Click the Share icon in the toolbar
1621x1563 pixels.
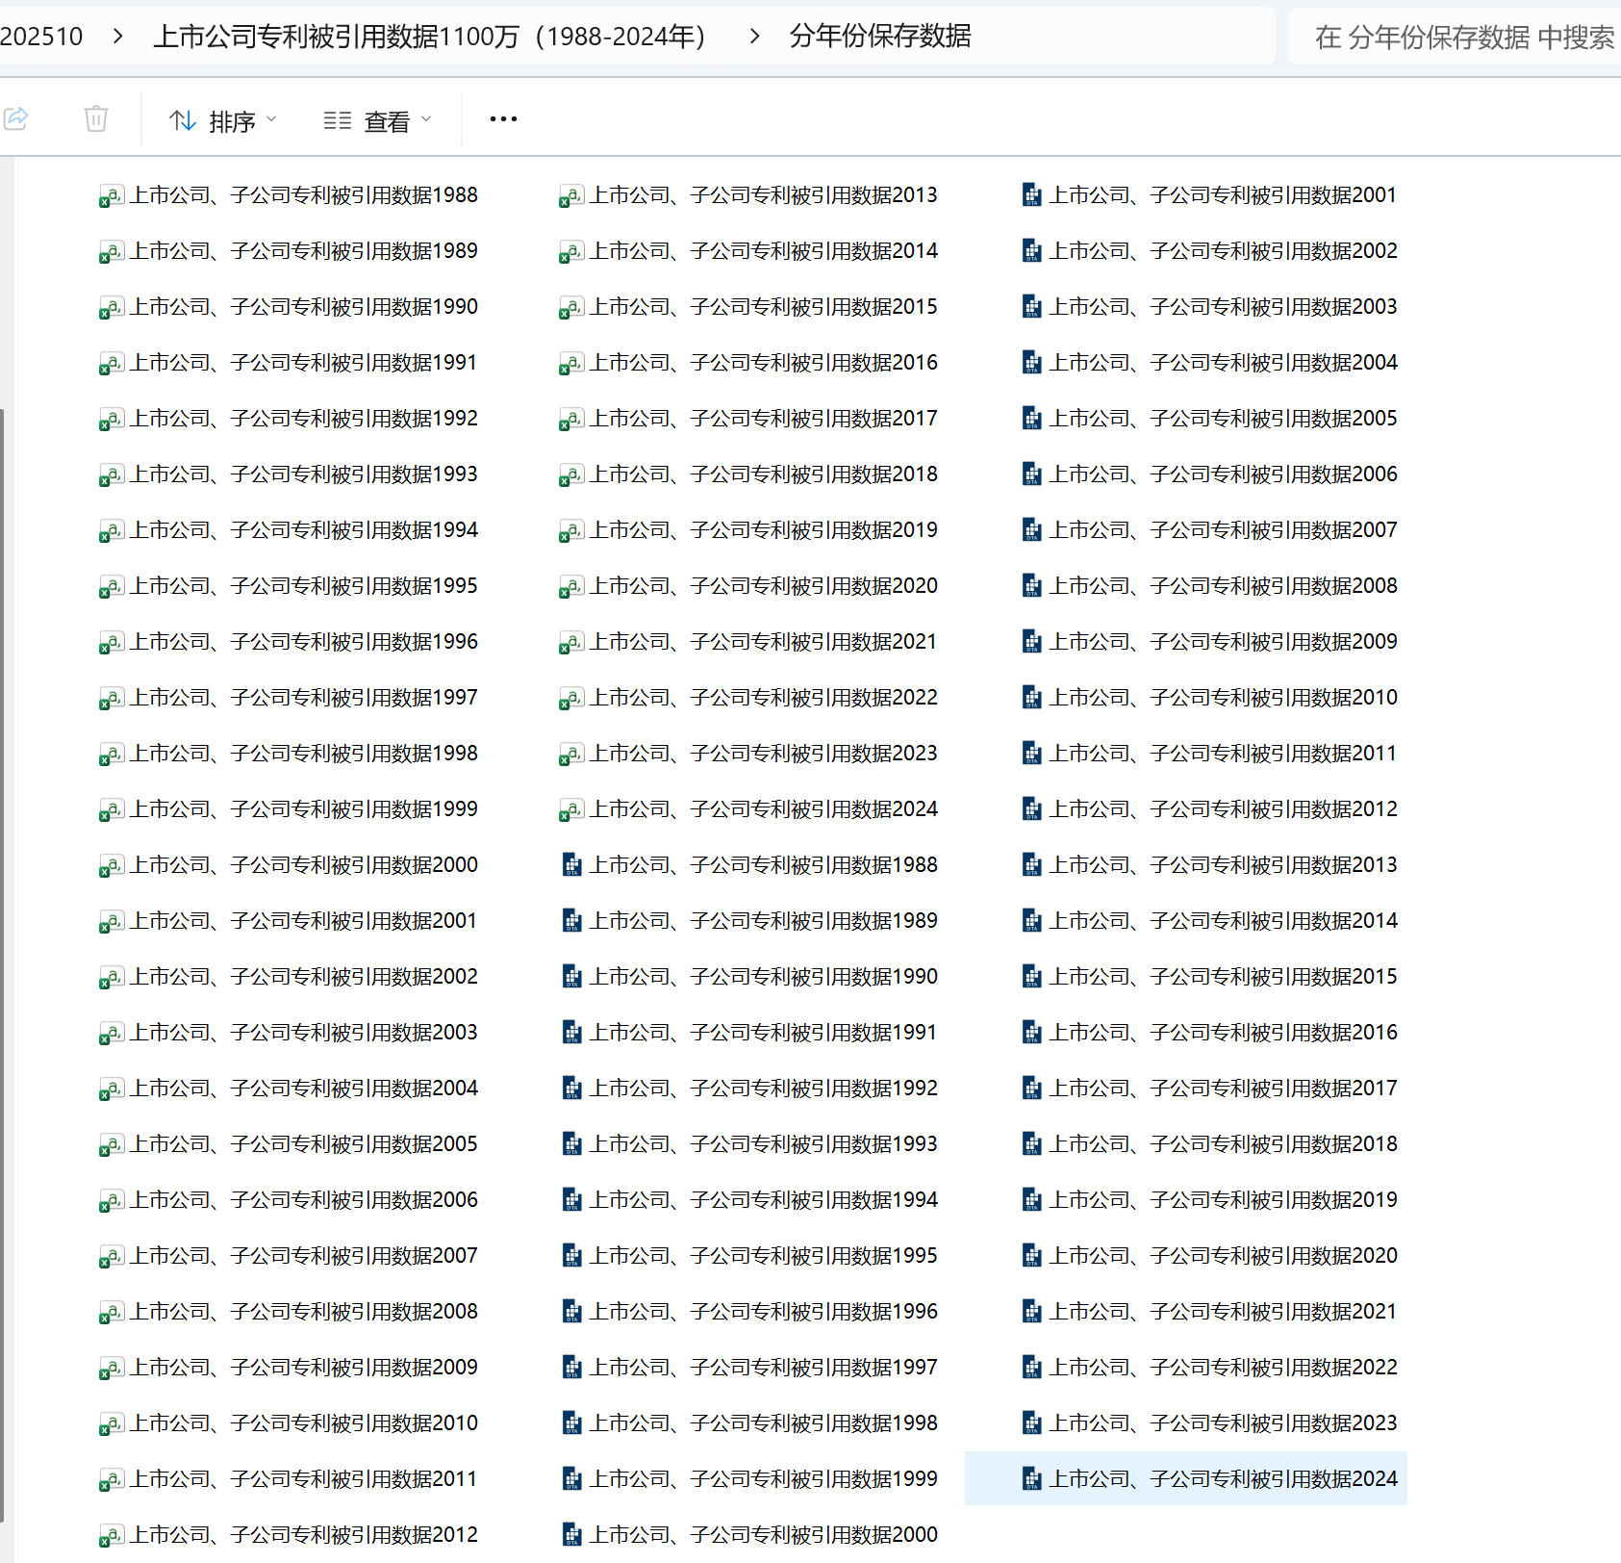[16, 119]
